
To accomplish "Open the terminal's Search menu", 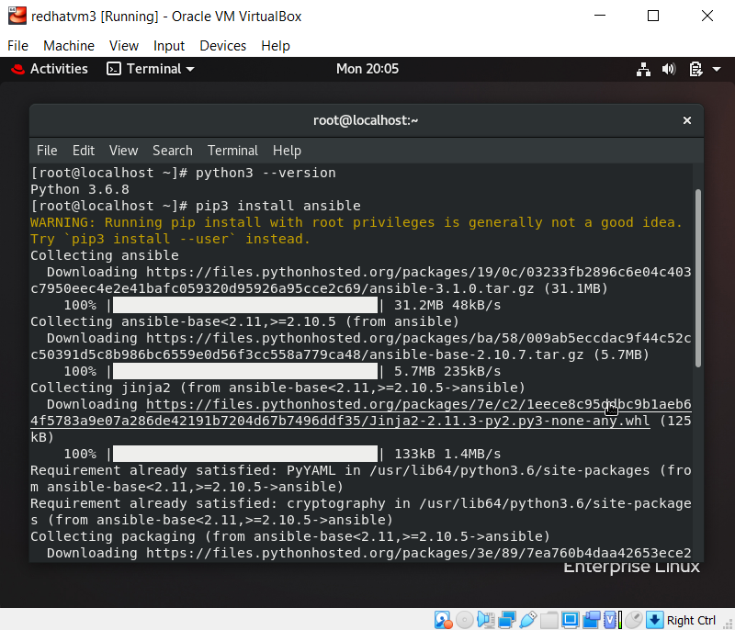I will pos(173,151).
